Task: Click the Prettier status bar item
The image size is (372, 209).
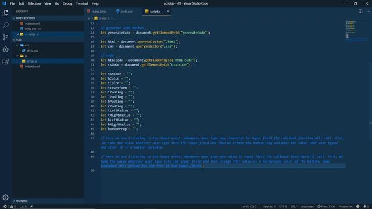Action: (345, 207)
